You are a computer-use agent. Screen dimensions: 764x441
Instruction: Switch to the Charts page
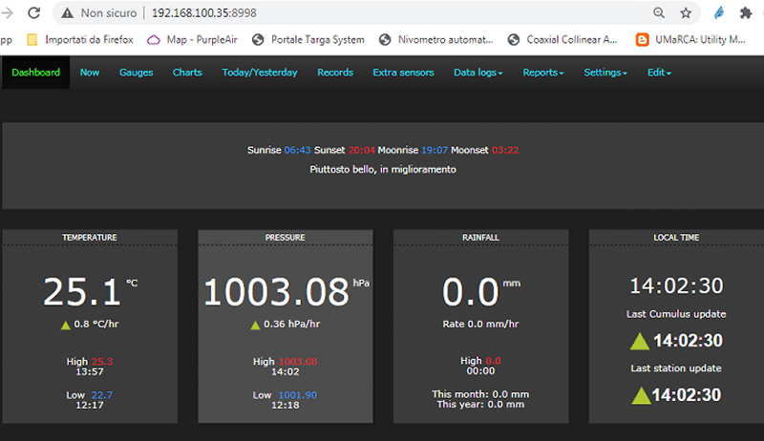[187, 73]
